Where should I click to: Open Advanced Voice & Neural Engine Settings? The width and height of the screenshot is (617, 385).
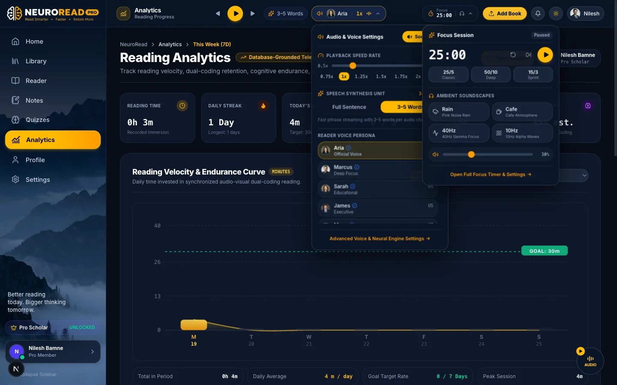(380, 239)
